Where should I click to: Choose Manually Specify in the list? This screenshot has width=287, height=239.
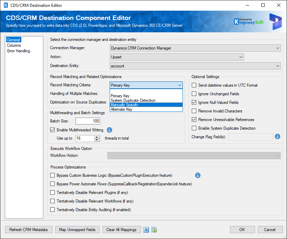click(146, 105)
